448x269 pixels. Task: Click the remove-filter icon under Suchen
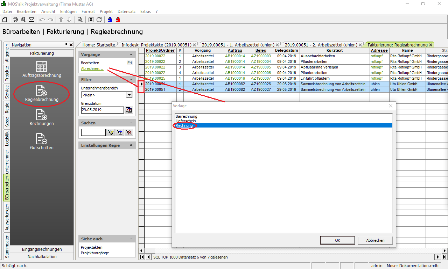pos(129,132)
